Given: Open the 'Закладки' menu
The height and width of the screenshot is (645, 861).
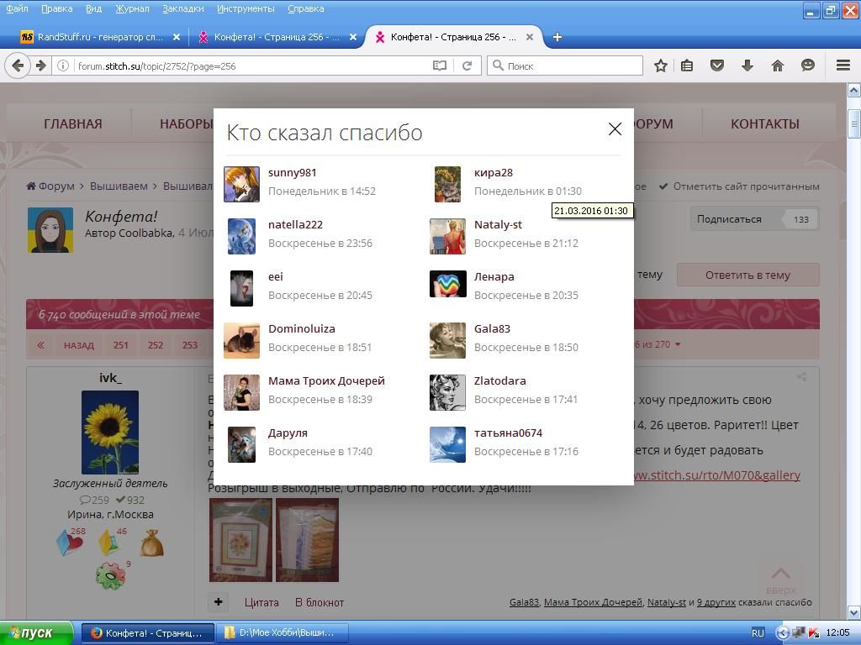Looking at the screenshot, I should (182, 8).
